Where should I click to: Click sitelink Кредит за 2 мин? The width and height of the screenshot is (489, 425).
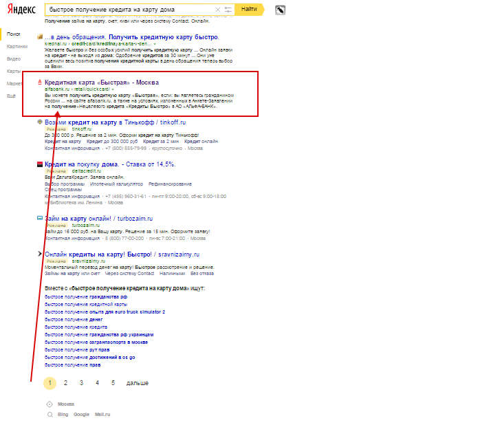pyautogui.click(x=161, y=142)
